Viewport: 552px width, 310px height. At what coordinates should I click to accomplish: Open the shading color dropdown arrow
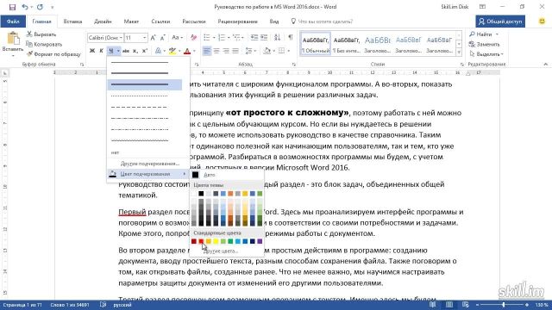click(273, 51)
